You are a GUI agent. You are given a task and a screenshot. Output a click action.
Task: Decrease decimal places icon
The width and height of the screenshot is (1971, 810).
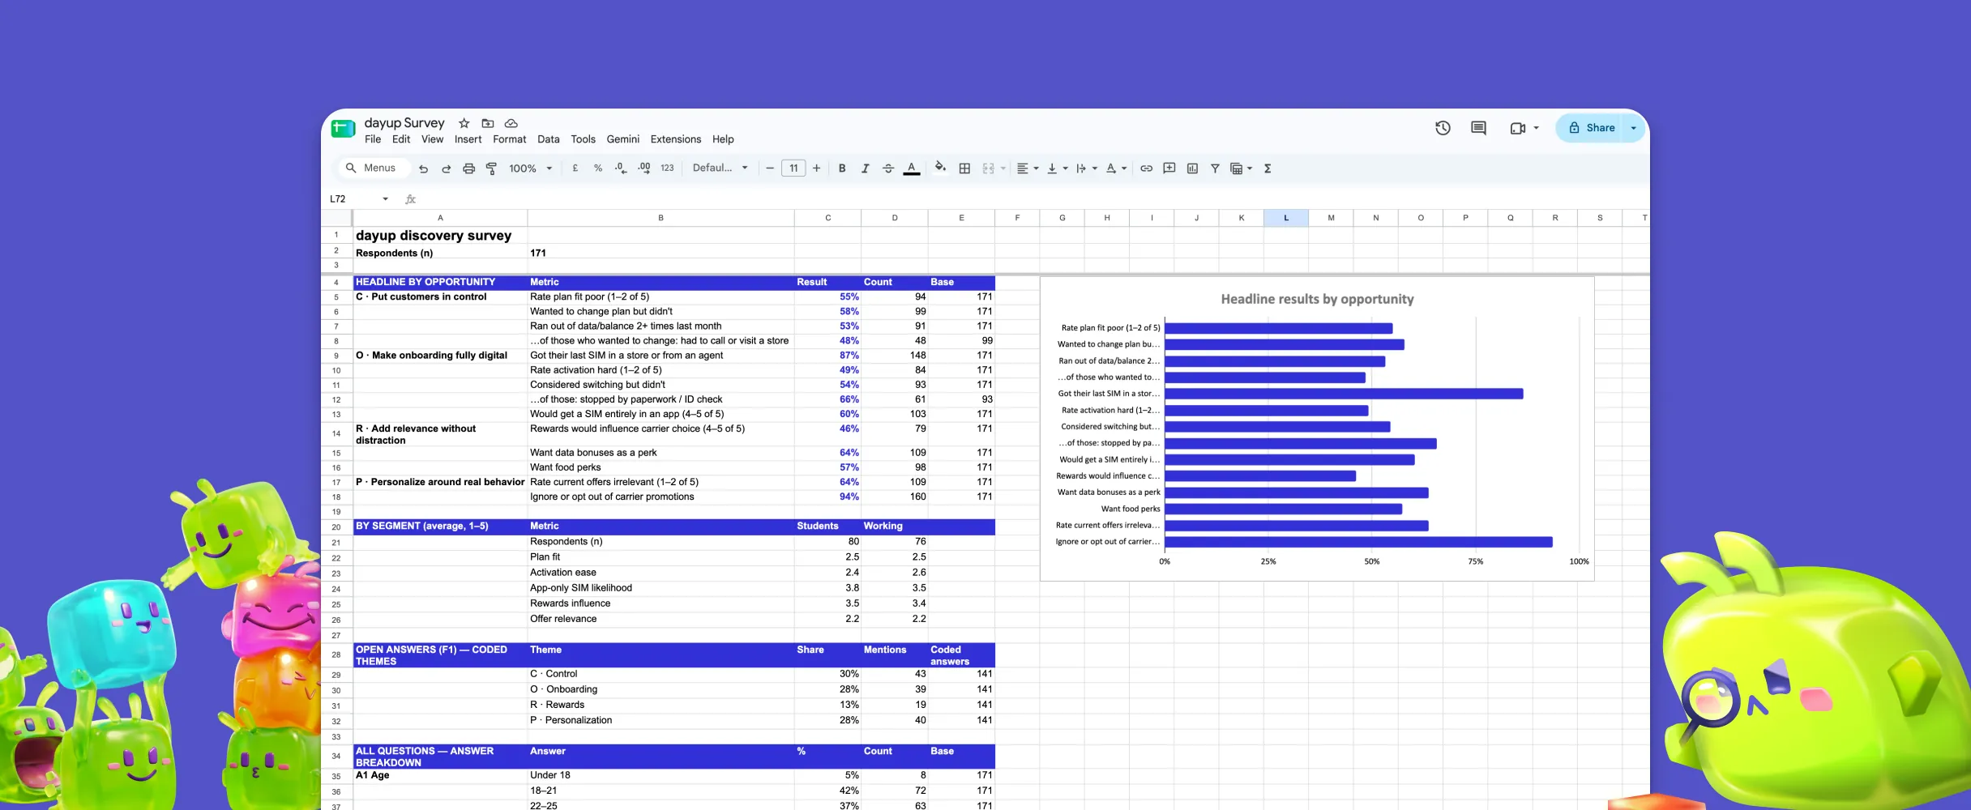pyautogui.click(x=621, y=168)
